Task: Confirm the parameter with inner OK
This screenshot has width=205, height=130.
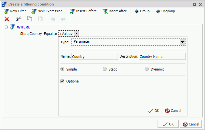Action: 154,111
